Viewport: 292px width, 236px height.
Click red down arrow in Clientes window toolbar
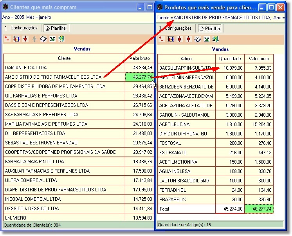tap(25, 39)
